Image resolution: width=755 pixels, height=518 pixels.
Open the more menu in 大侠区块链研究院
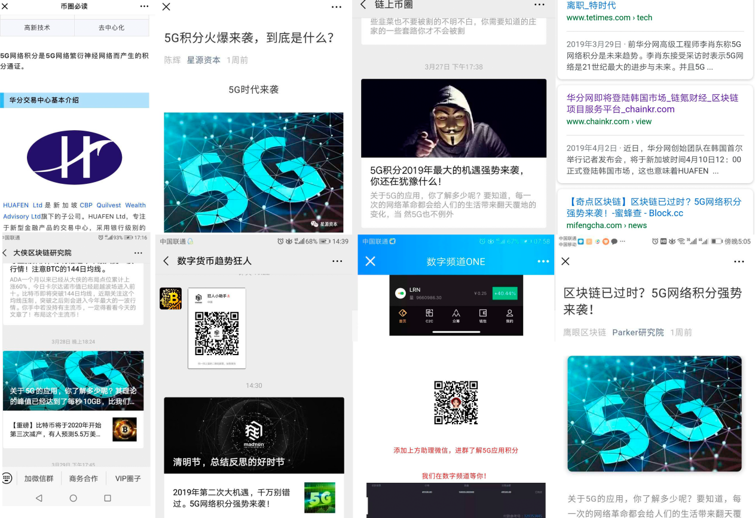[138, 253]
